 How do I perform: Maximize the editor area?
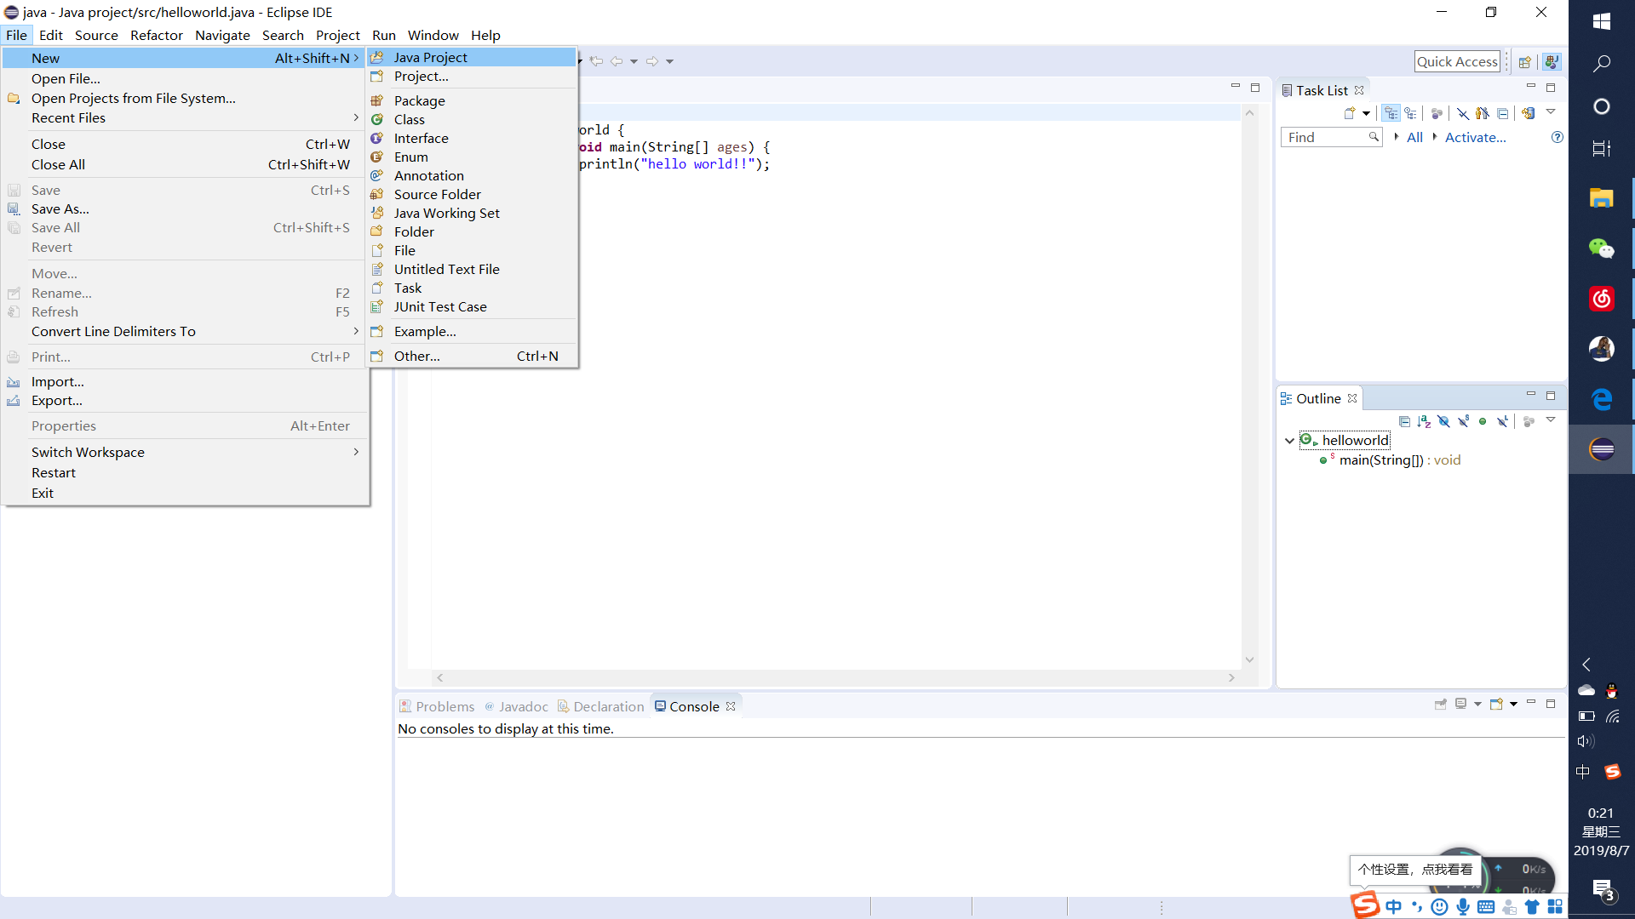pos(1254,88)
